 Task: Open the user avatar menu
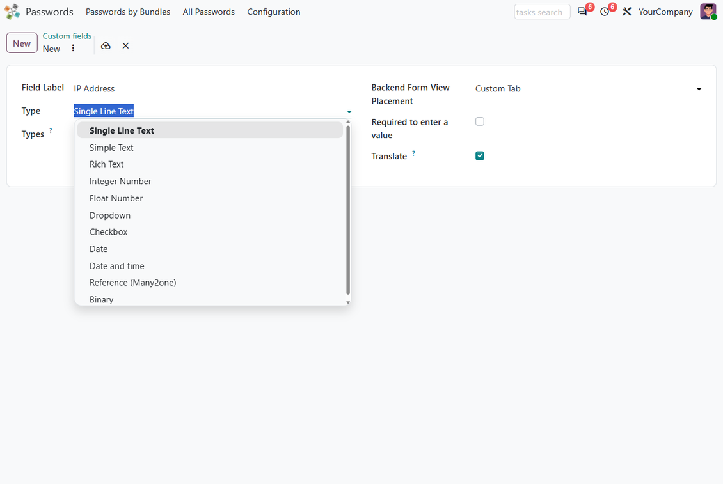click(x=708, y=12)
